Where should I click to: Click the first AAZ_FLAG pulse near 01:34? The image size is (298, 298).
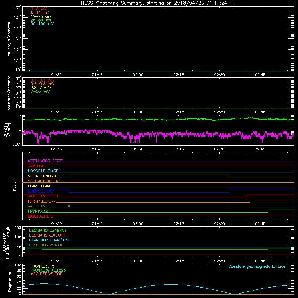[x=69, y=206]
